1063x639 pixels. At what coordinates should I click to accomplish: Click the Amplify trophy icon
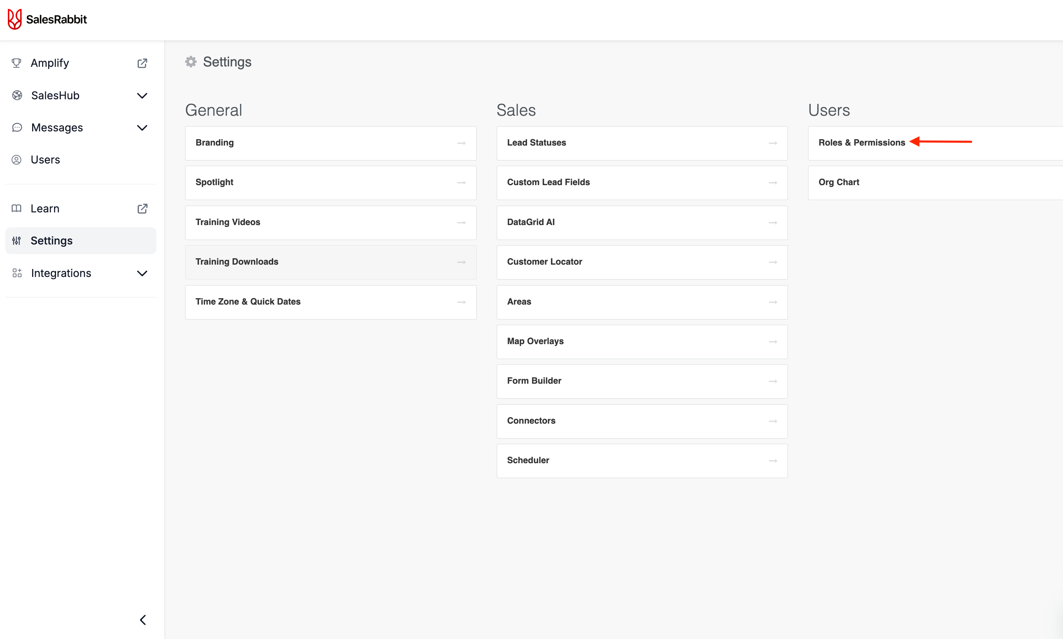point(16,63)
